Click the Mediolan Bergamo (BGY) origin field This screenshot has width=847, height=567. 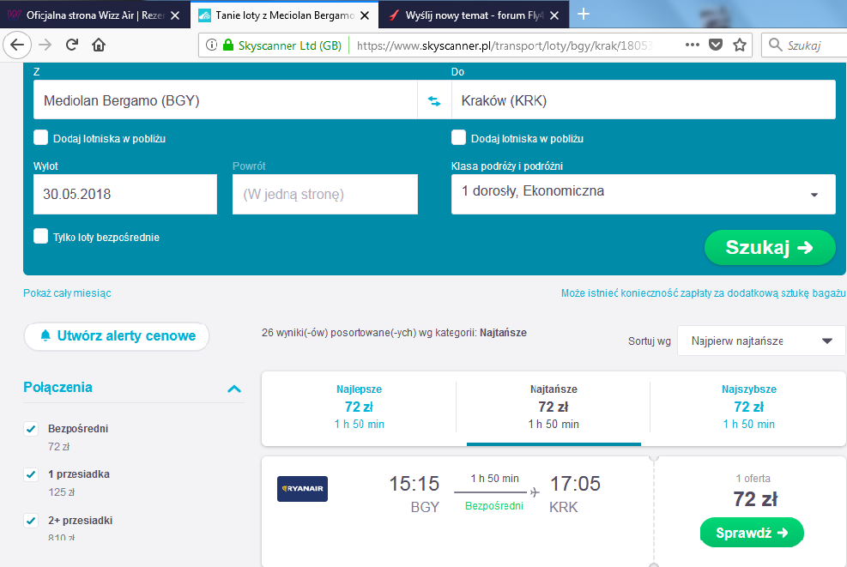(225, 100)
